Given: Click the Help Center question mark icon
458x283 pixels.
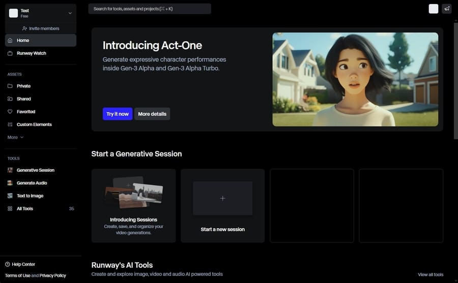Looking at the screenshot, I should pyautogui.click(x=8, y=264).
